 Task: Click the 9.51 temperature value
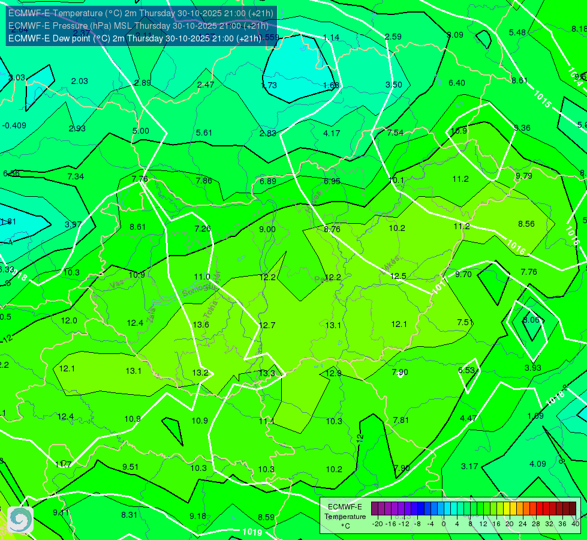pyautogui.click(x=130, y=467)
